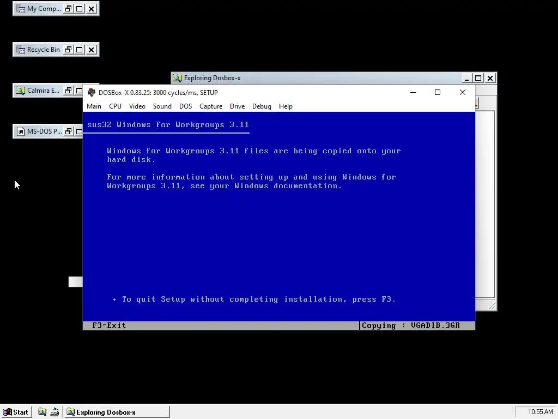The width and height of the screenshot is (558, 419).
Task: Click the 'To quit Setup' instruction line
Action: [259, 300]
